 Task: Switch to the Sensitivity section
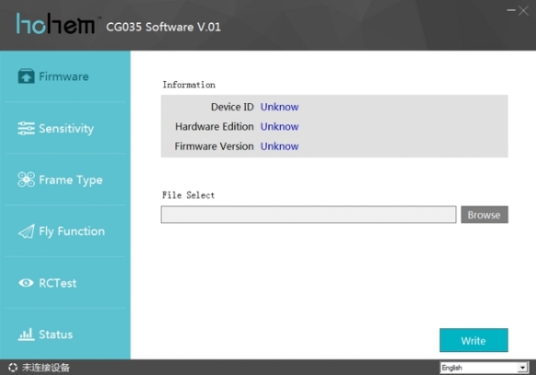(66, 129)
